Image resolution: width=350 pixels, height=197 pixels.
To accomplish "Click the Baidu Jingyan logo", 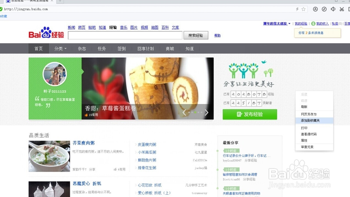I will pyautogui.click(x=46, y=33).
